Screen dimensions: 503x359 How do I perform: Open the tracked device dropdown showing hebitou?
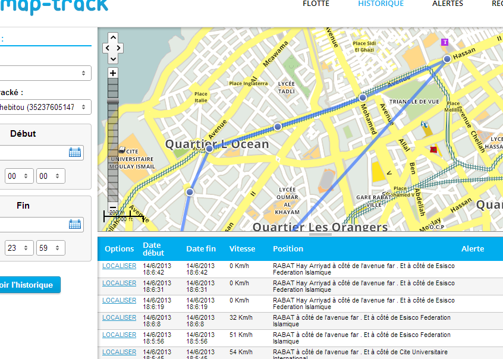click(45, 107)
